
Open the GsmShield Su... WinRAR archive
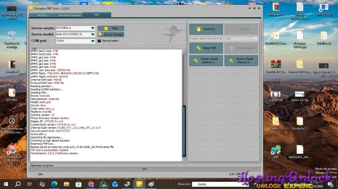tap(276, 67)
